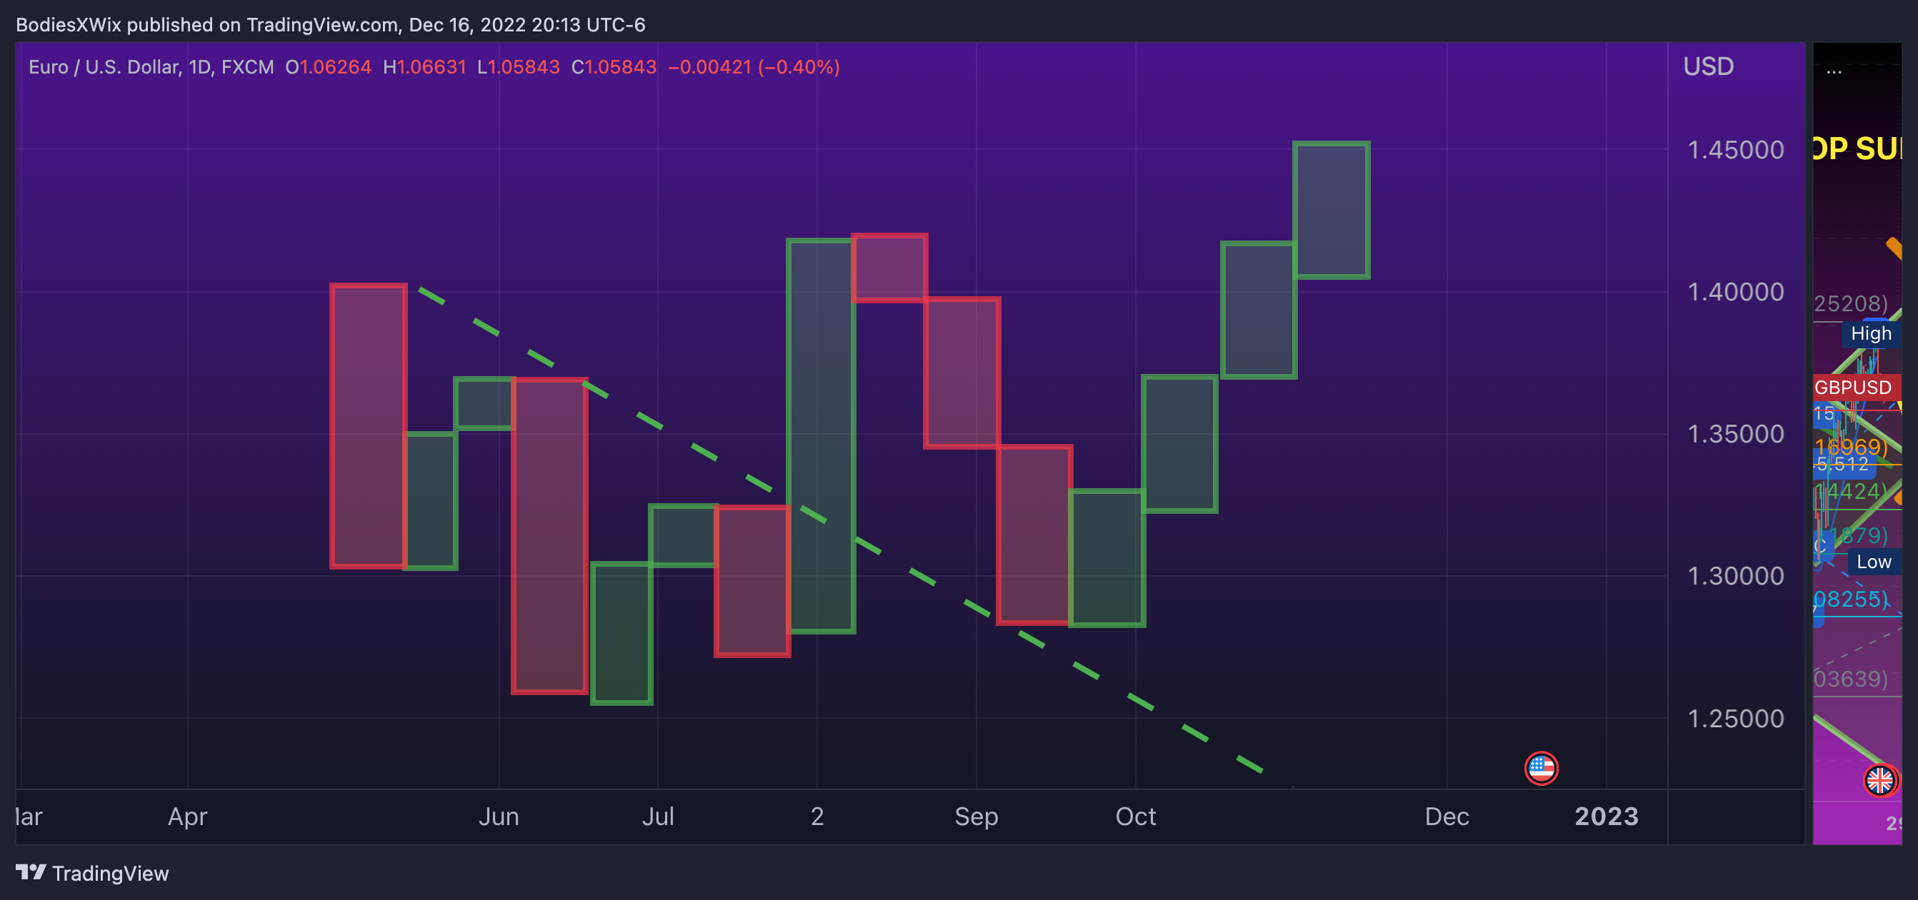This screenshot has width=1918, height=900.
Task: Select the first red rectangle on the left
Action: (369, 425)
